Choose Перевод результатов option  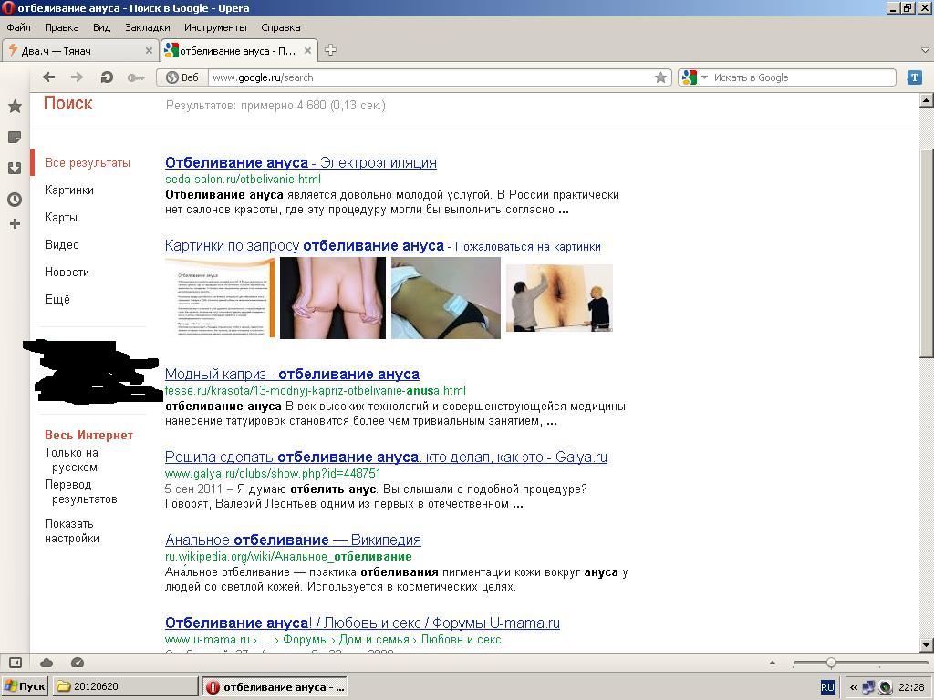[x=81, y=492]
